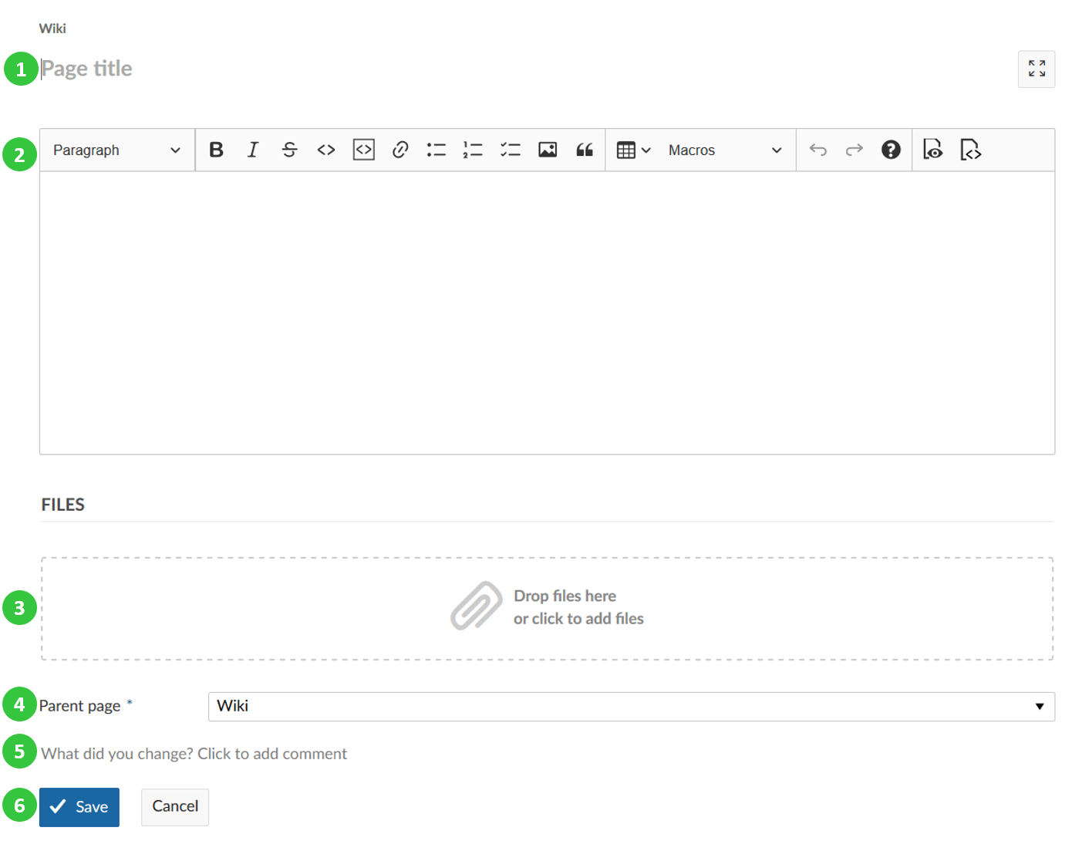This screenshot has width=1072, height=868.
Task: Create a numbered list
Action: click(x=473, y=150)
